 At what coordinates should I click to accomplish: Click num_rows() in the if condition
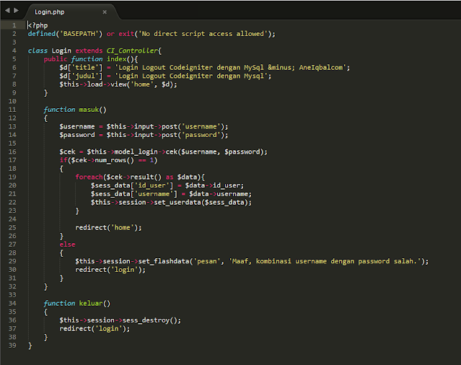coord(114,160)
